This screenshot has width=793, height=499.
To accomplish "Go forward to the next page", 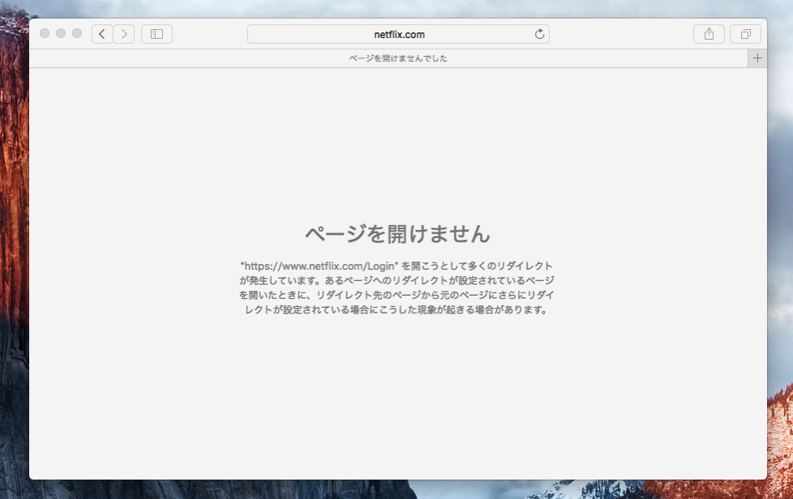I will click(x=124, y=34).
